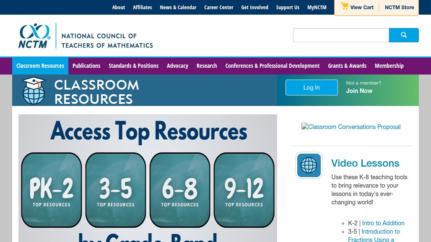Focus the site search field
This screenshot has width=431, height=242.
pos(341,35)
